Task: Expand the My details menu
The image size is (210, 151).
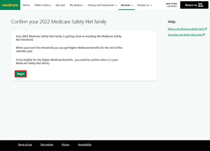Action: coord(77,5)
